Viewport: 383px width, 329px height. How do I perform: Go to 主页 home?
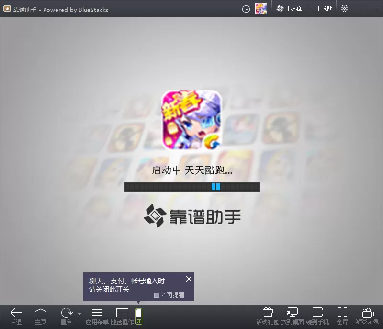[x=41, y=316]
